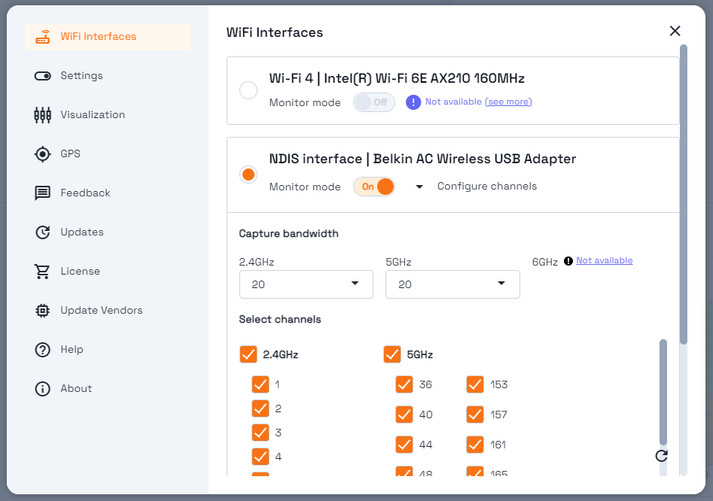Image resolution: width=713 pixels, height=501 pixels.
Task: Open the see more link
Action: tap(508, 102)
